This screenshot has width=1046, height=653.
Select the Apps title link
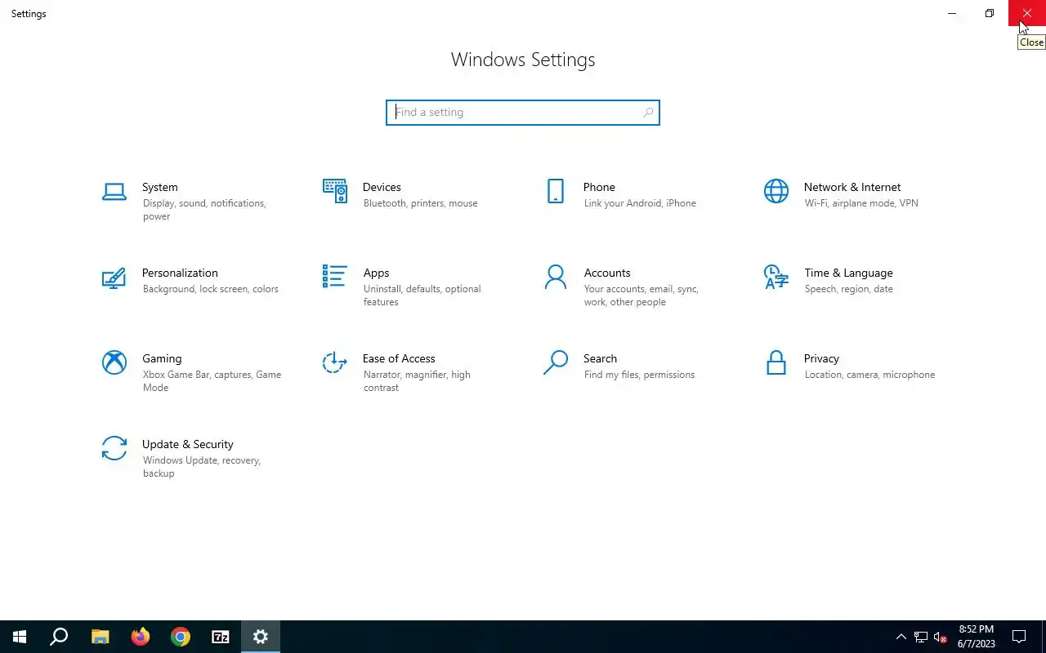[x=376, y=273]
